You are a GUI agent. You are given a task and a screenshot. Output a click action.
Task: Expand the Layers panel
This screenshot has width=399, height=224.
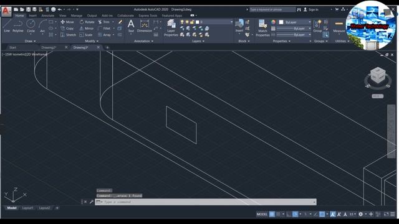click(198, 41)
